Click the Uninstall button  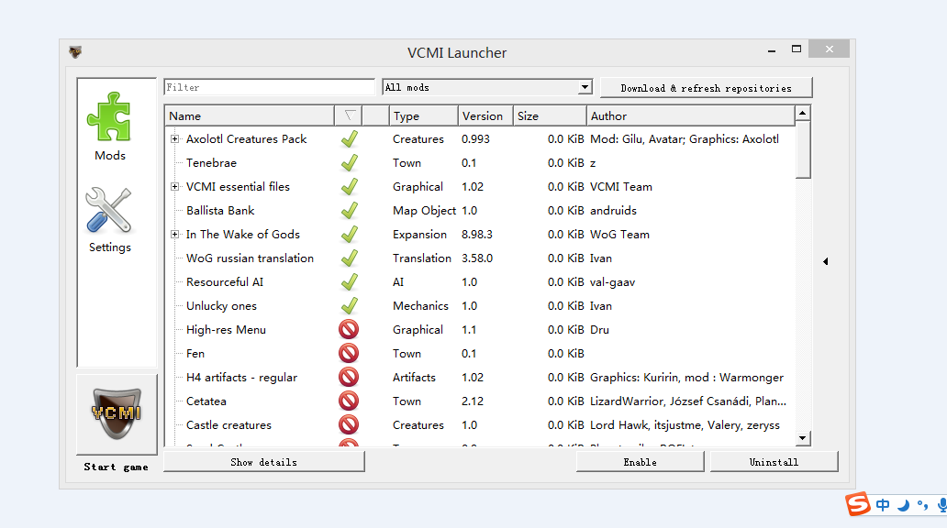(x=774, y=462)
